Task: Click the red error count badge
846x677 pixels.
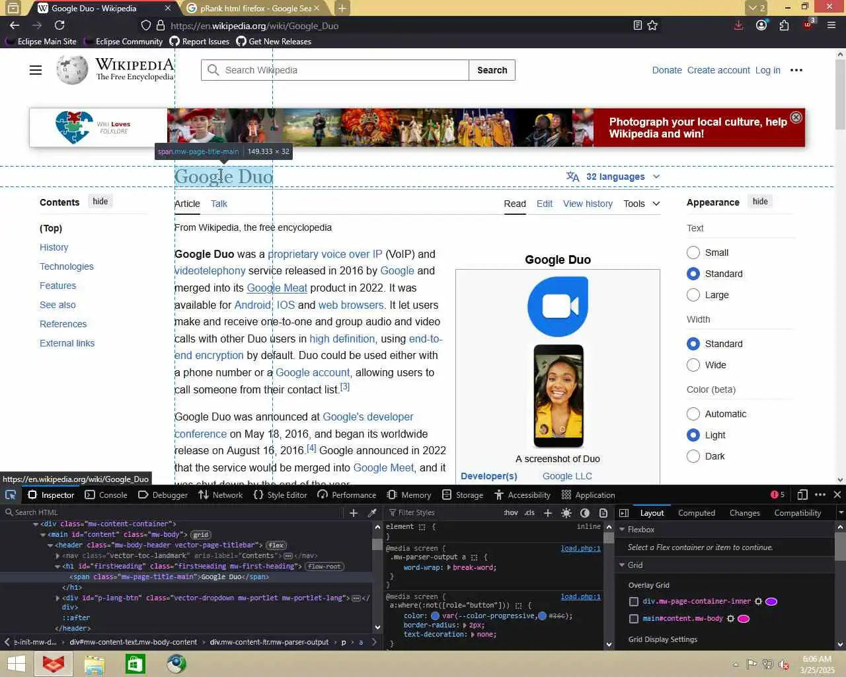Action: click(x=778, y=495)
